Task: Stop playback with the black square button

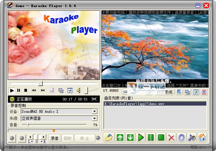Action: (26, 90)
